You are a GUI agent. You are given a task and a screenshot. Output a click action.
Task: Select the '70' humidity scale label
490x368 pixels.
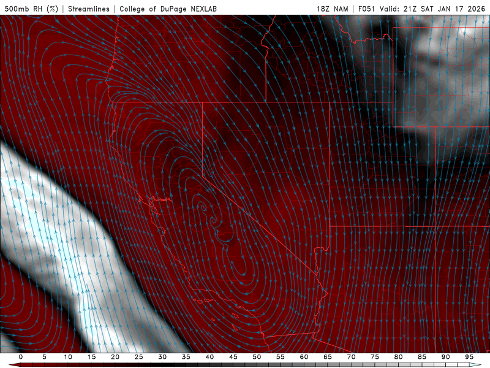click(x=351, y=357)
